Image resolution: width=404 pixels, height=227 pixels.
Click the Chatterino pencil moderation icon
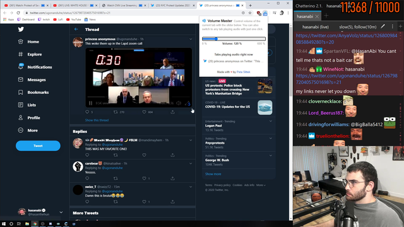pos(383,26)
